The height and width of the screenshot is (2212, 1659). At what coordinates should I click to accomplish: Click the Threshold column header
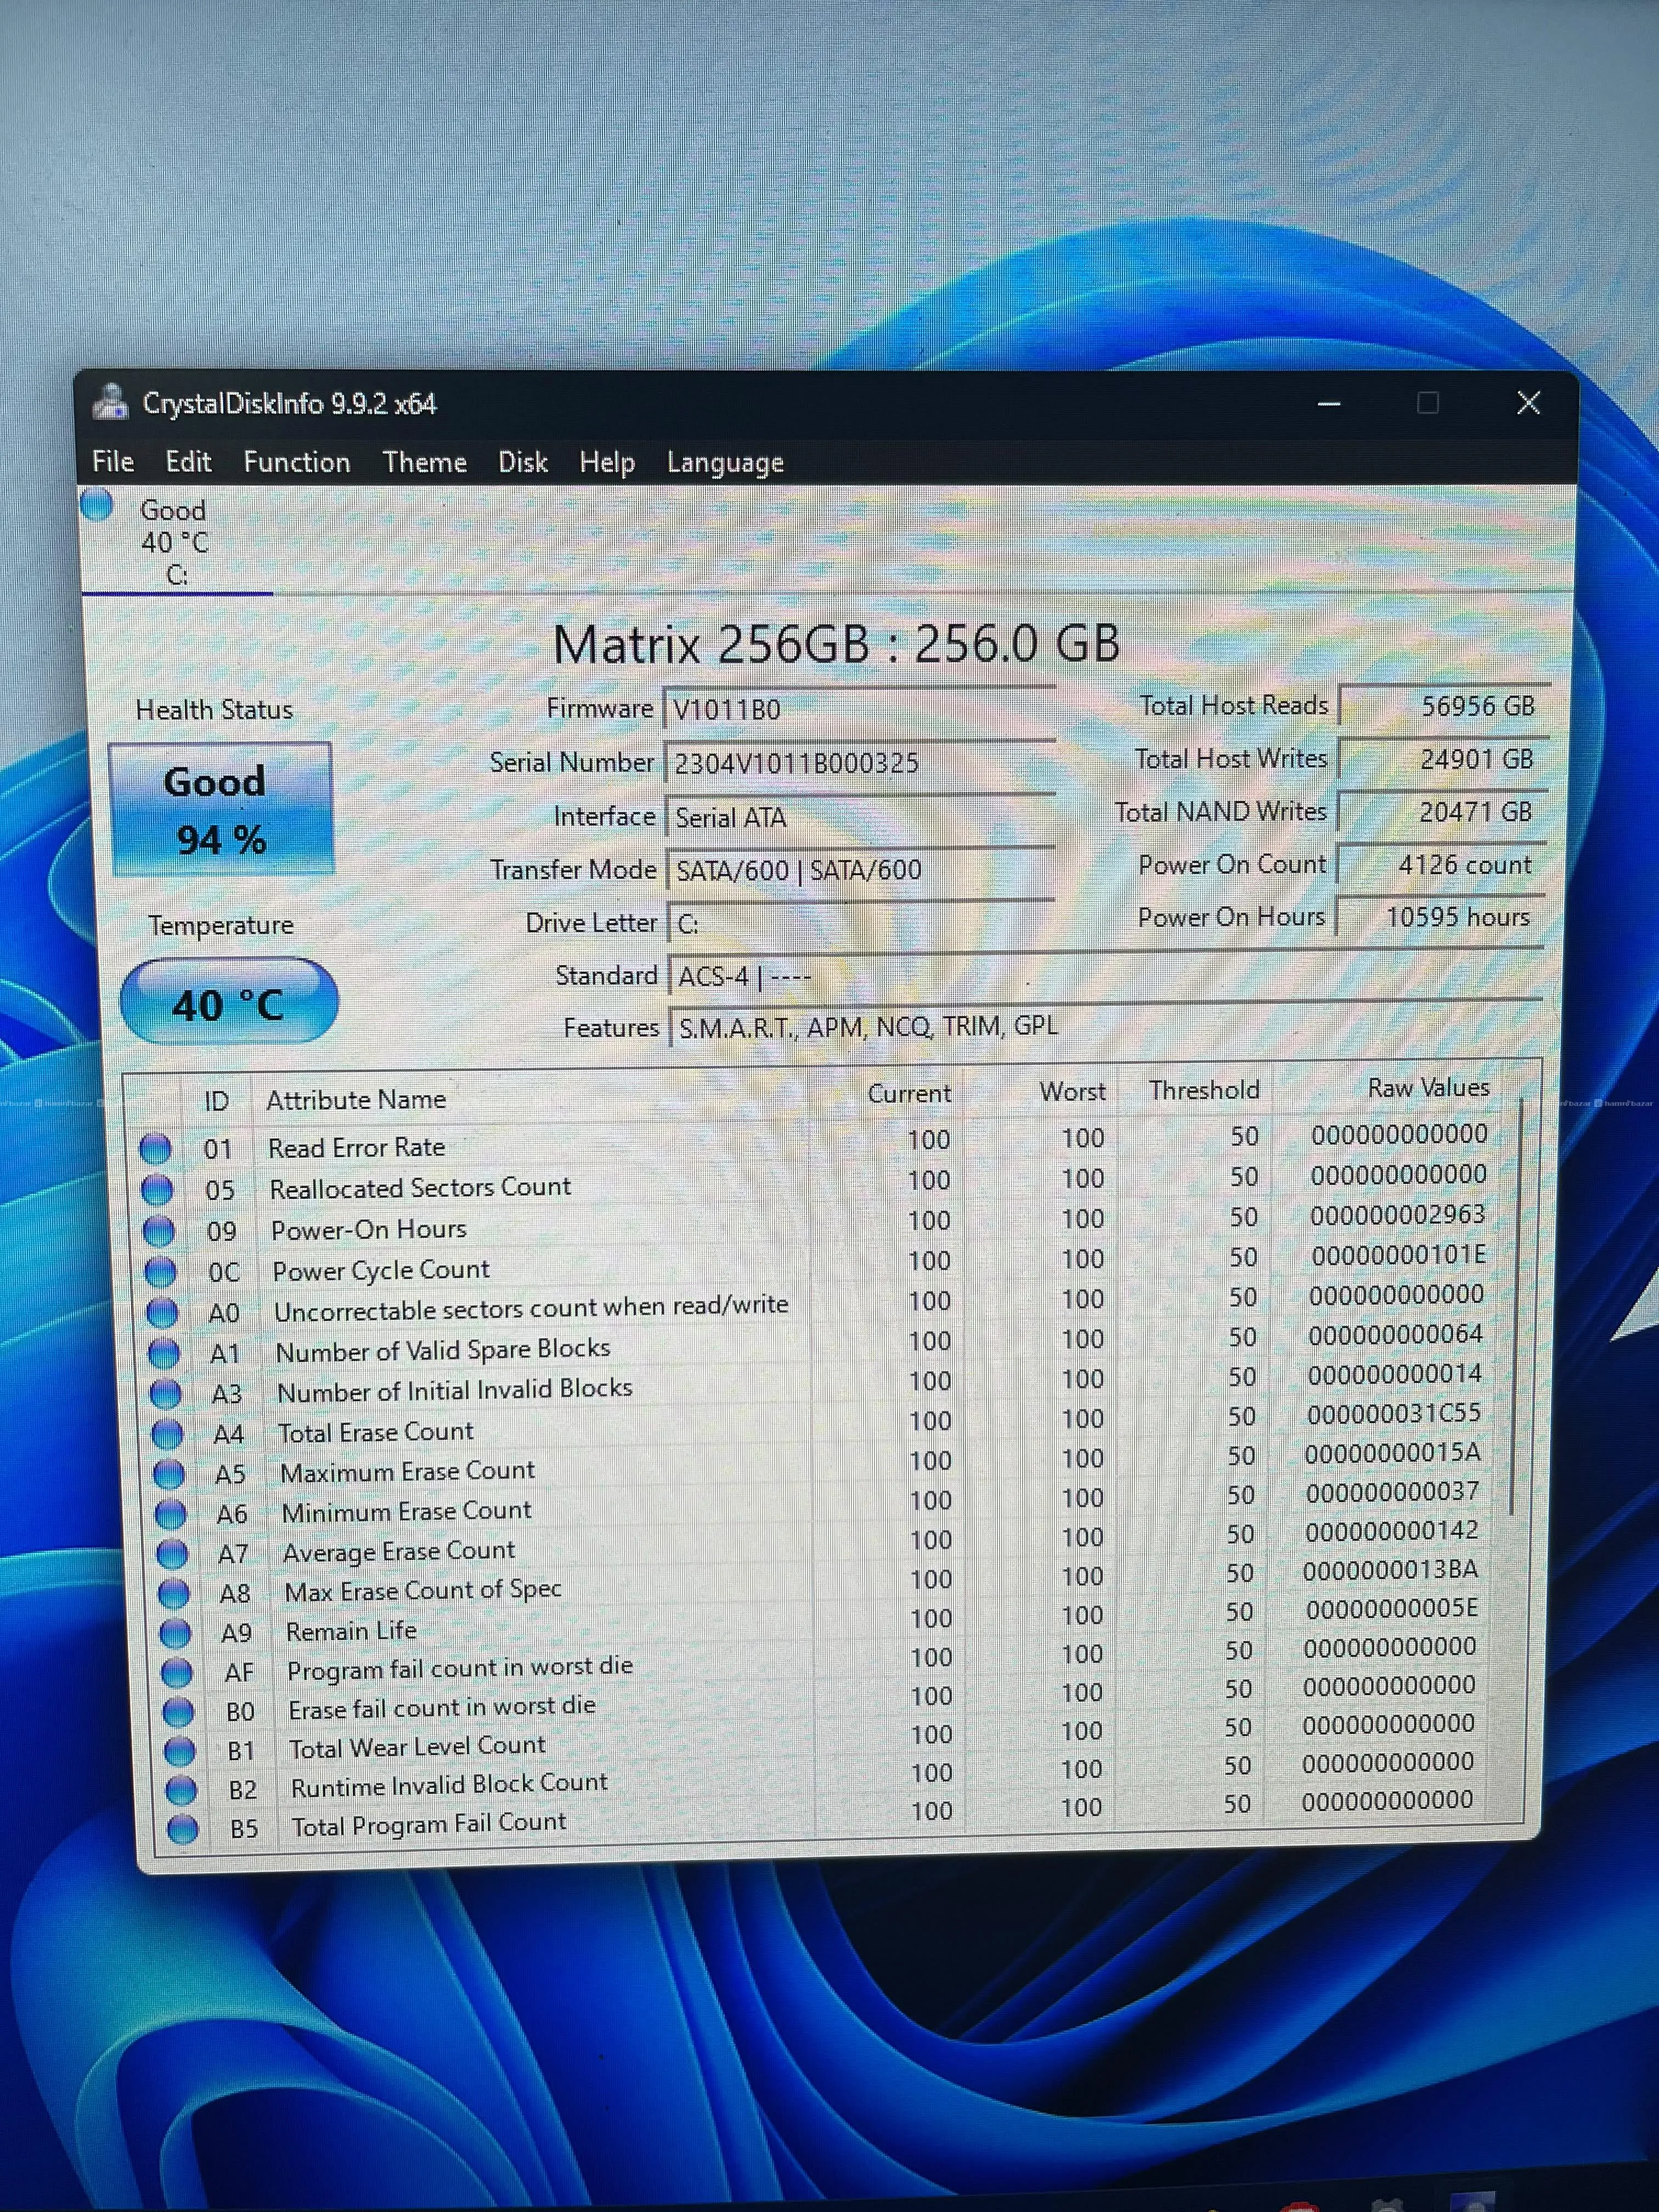coord(1204,1090)
